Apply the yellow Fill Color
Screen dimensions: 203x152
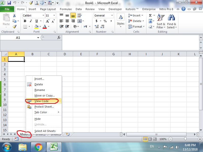click(x=36, y=27)
